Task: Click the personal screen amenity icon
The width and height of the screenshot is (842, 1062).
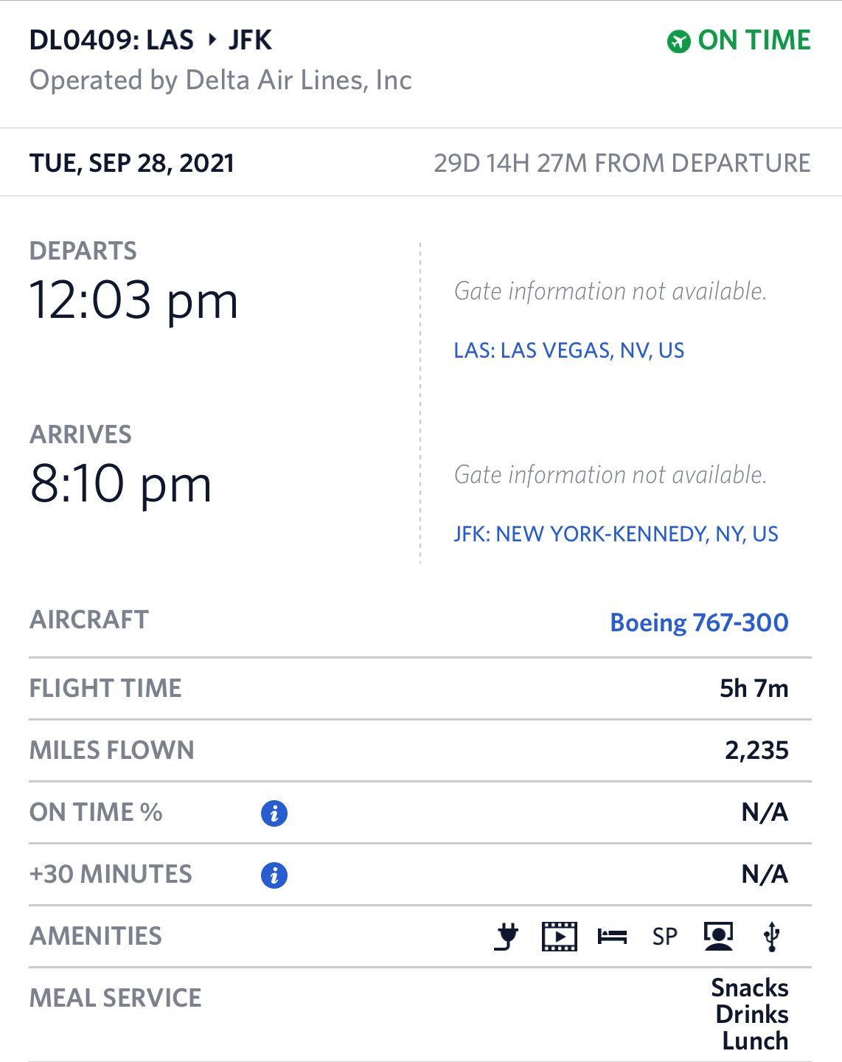Action: (718, 937)
